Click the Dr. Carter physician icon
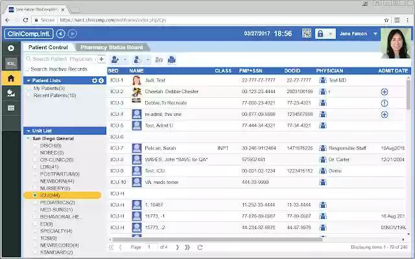This screenshot has width=415, height=259. (x=323, y=159)
